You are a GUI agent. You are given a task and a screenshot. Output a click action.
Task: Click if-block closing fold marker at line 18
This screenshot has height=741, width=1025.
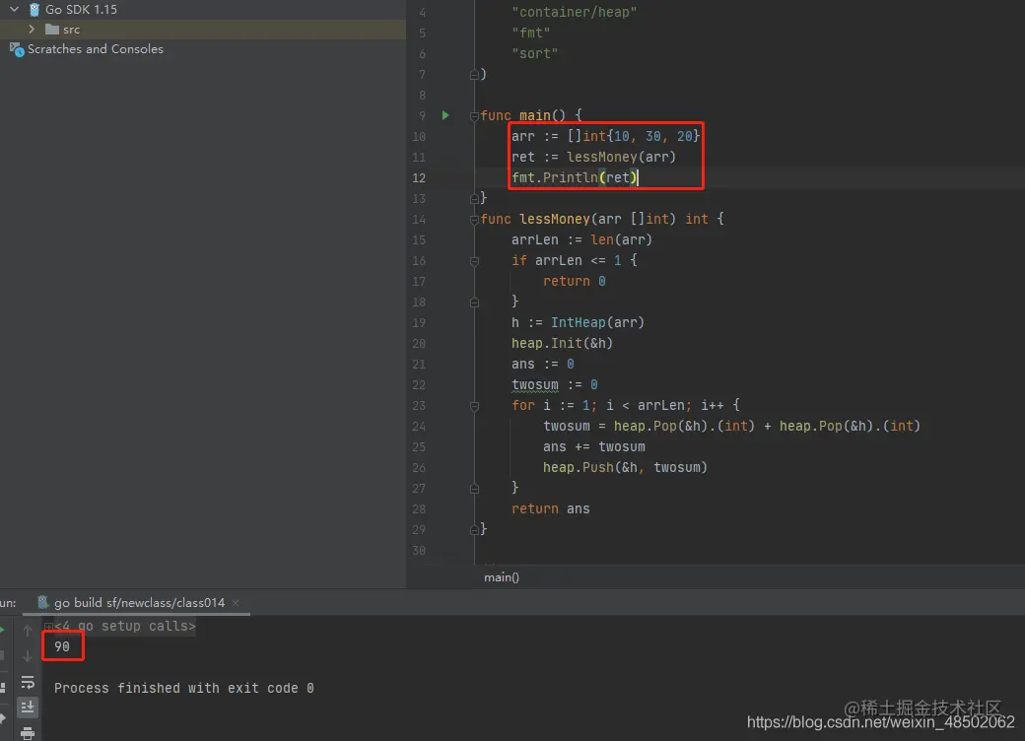(x=475, y=303)
